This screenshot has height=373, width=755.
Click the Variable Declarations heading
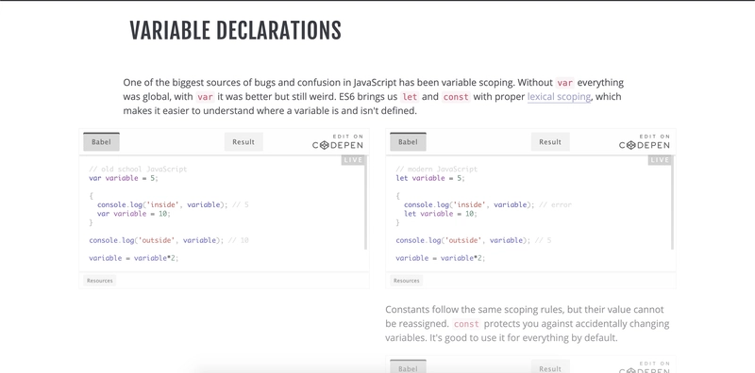(235, 31)
